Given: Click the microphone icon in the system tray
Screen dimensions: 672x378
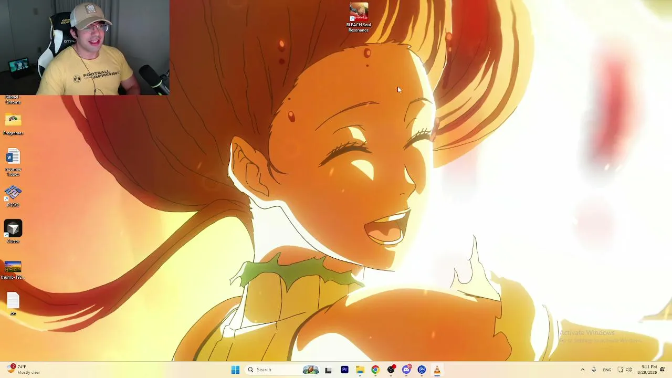Looking at the screenshot, I should tap(594, 370).
